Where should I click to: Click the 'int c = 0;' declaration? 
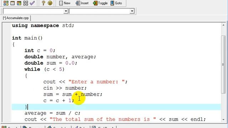pyautogui.click(x=40, y=50)
